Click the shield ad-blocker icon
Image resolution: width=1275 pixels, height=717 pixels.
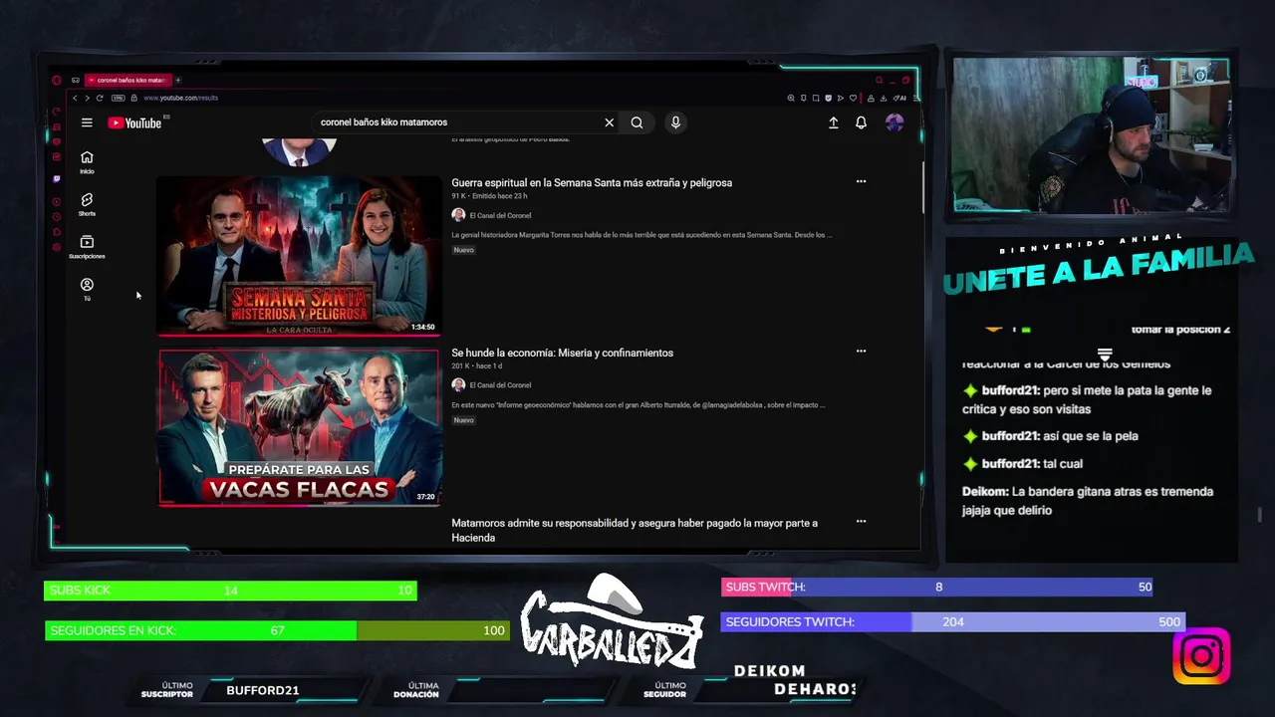pos(829,98)
